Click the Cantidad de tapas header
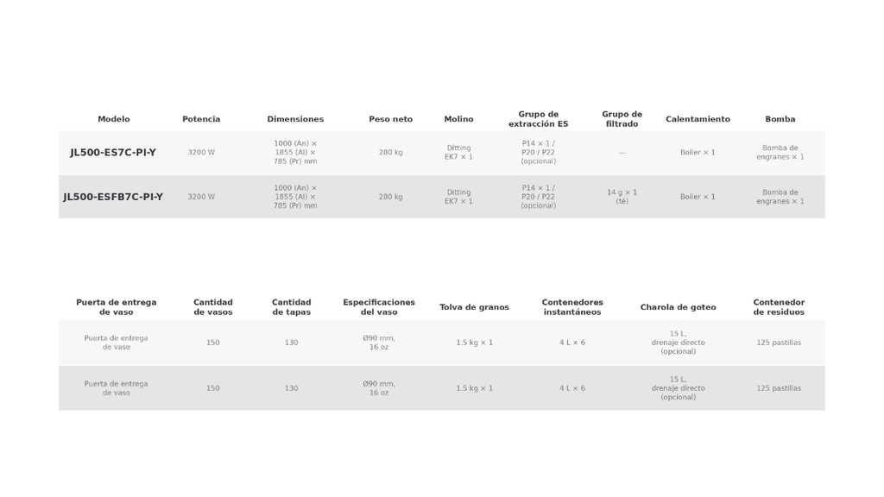 click(292, 307)
